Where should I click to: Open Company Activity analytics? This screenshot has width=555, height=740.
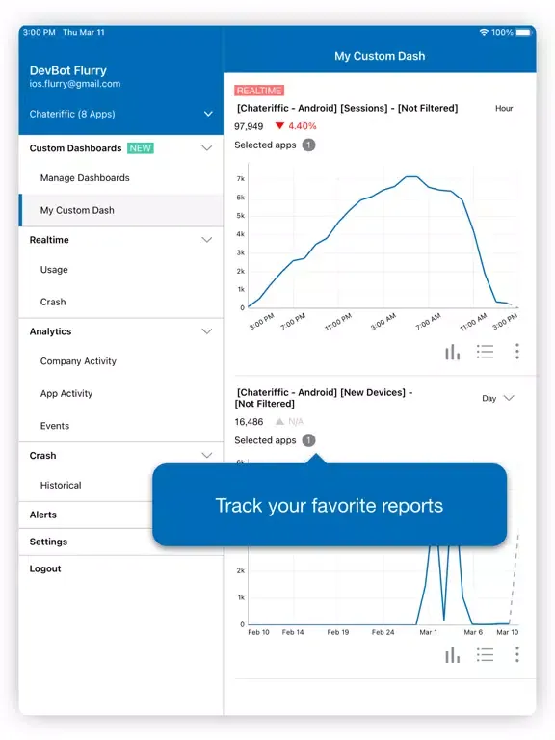(120, 361)
